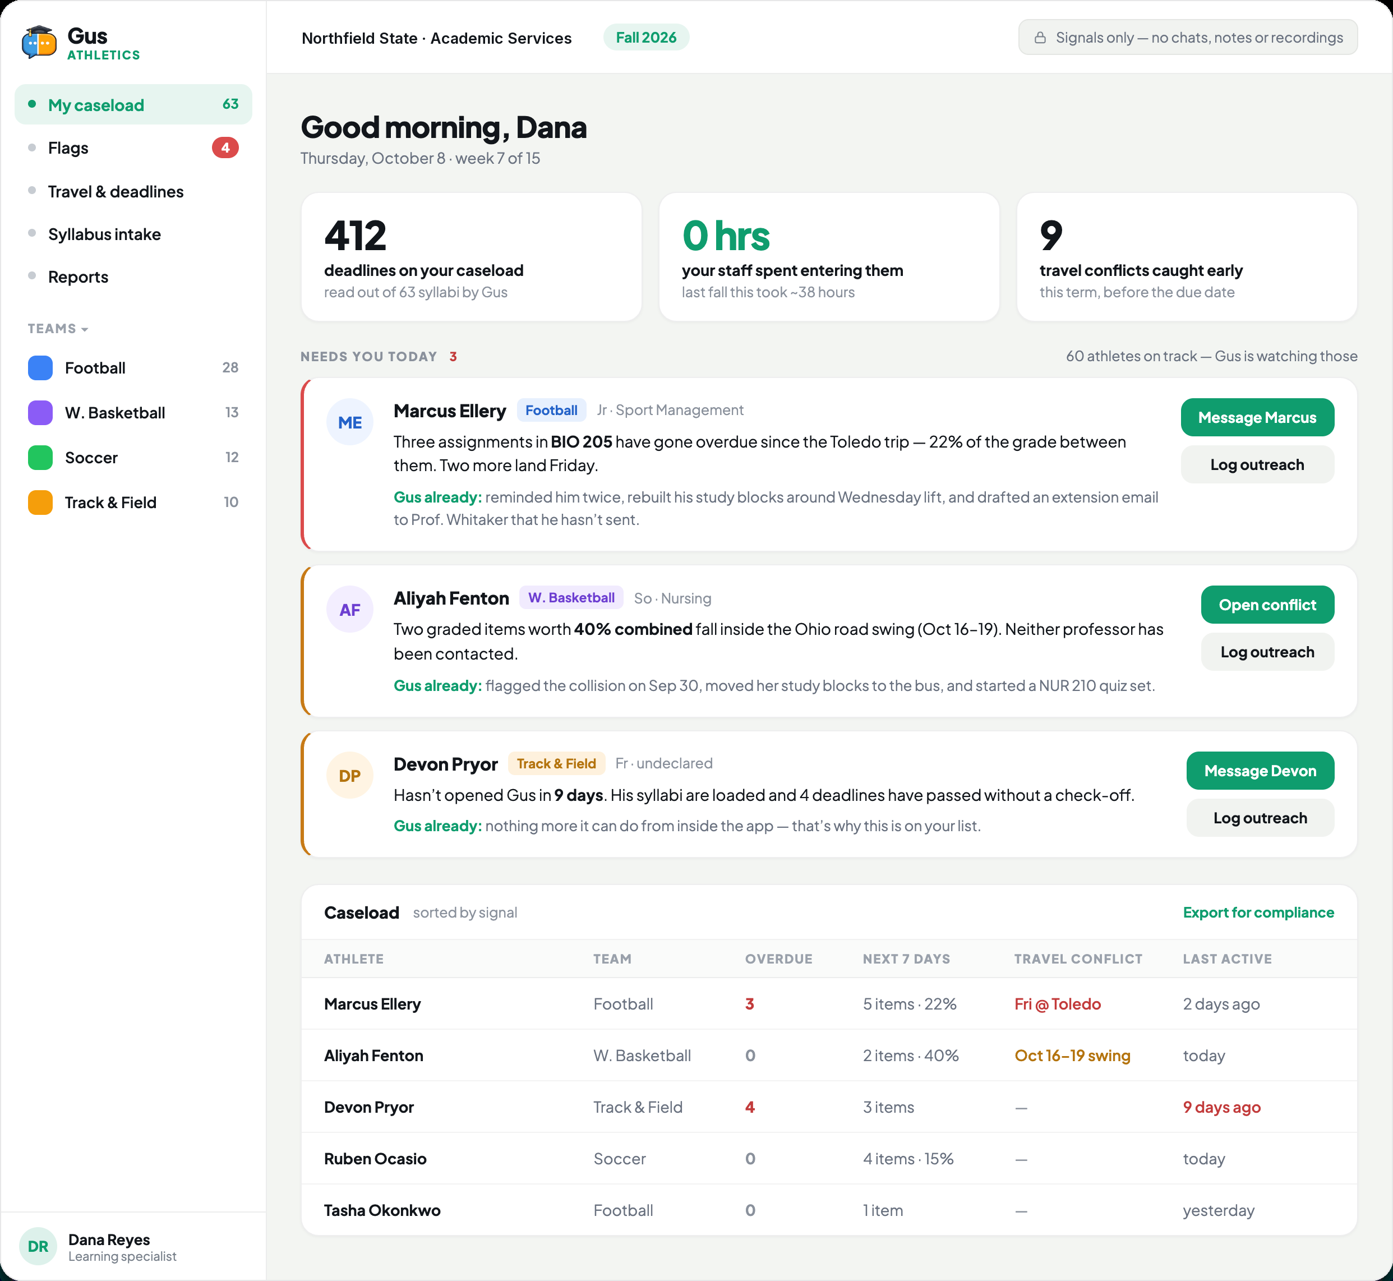This screenshot has width=1393, height=1281.
Task: Click the Football tag on Marcus Ellery's card
Action: (x=551, y=411)
